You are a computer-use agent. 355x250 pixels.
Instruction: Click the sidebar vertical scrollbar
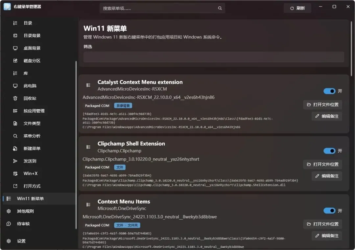click(x=76, y=145)
